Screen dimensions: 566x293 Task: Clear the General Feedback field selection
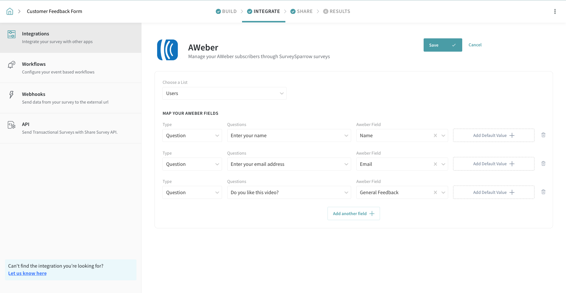(x=435, y=193)
